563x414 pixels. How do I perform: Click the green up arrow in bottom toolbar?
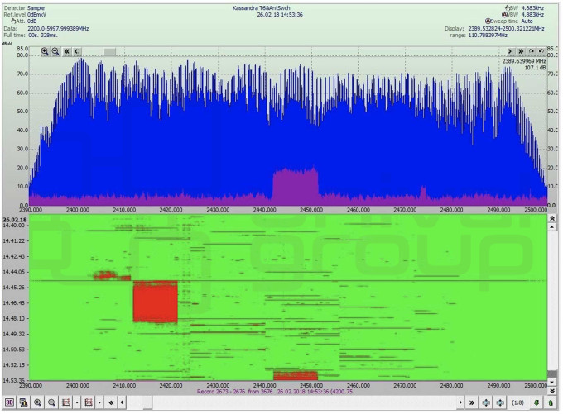(x=550, y=402)
